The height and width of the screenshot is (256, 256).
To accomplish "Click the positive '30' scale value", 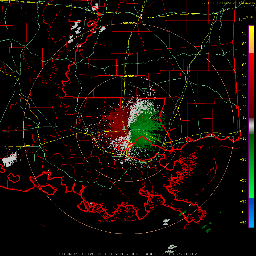I will point(244,96).
